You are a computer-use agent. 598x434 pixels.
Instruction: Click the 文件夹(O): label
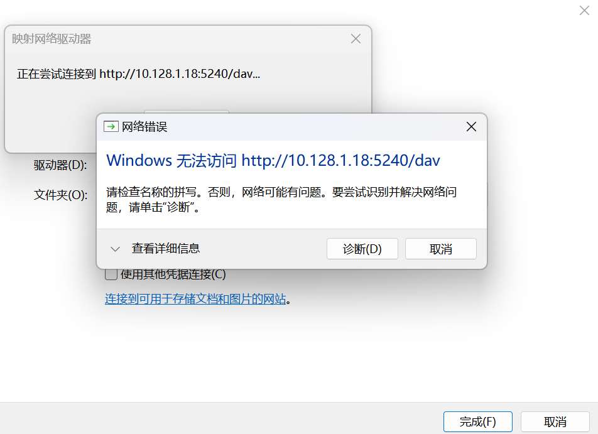(x=61, y=195)
